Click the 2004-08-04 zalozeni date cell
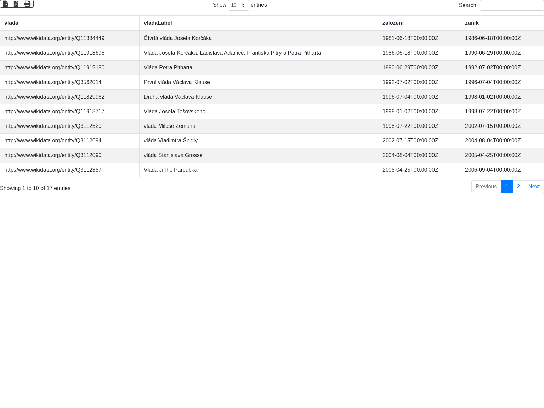544x408 pixels. point(410,155)
